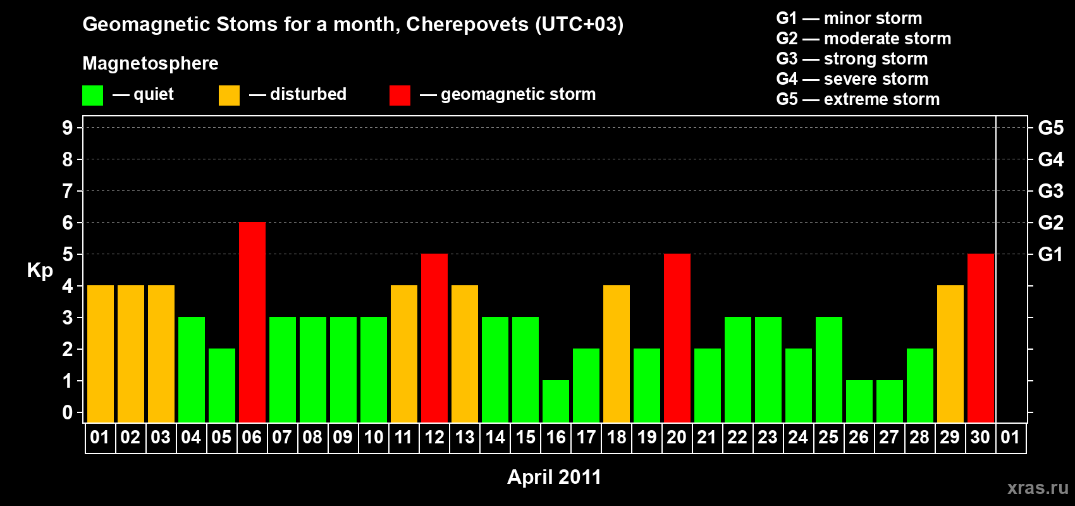Click 'G1 — minor storm' legend line
This screenshot has width=1075, height=506.
coord(849,18)
